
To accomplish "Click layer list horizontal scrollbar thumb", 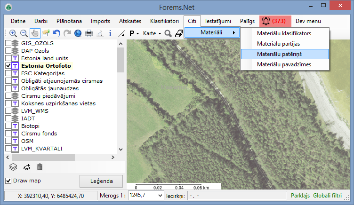I will (43, 157).
